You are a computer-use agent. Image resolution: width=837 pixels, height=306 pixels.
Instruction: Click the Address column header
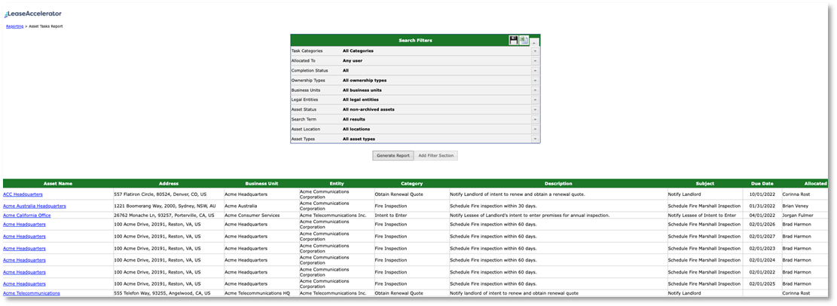[x=169, y=184]
